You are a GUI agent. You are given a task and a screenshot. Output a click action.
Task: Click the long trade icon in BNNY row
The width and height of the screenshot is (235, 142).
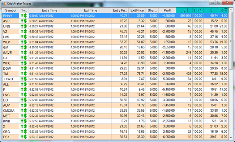23,16
